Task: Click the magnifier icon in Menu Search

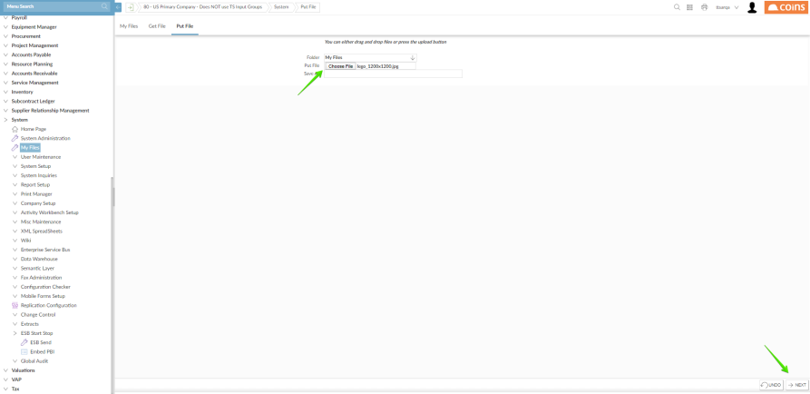Action: pyautogui.click(x=104, y=6)
